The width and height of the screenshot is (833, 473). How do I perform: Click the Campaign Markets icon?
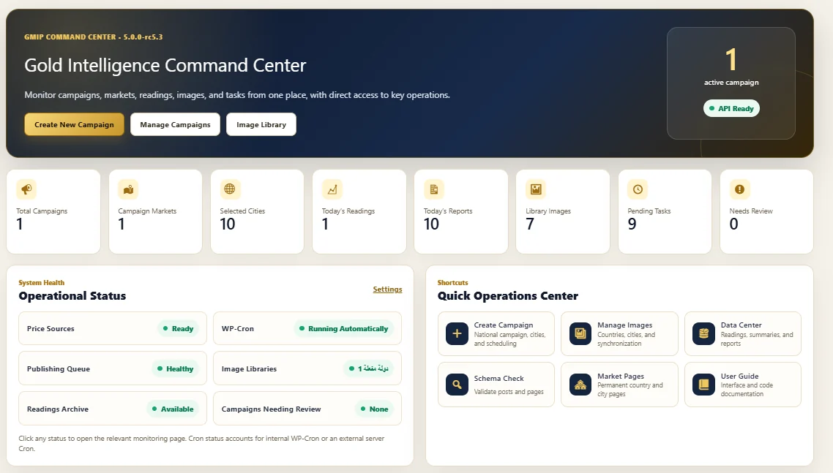128,189
